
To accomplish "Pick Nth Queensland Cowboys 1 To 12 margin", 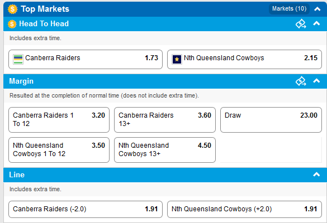I will (x=59, y=150).
